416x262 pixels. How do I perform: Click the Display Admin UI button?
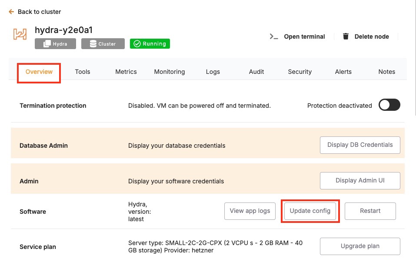pos(360,181)
